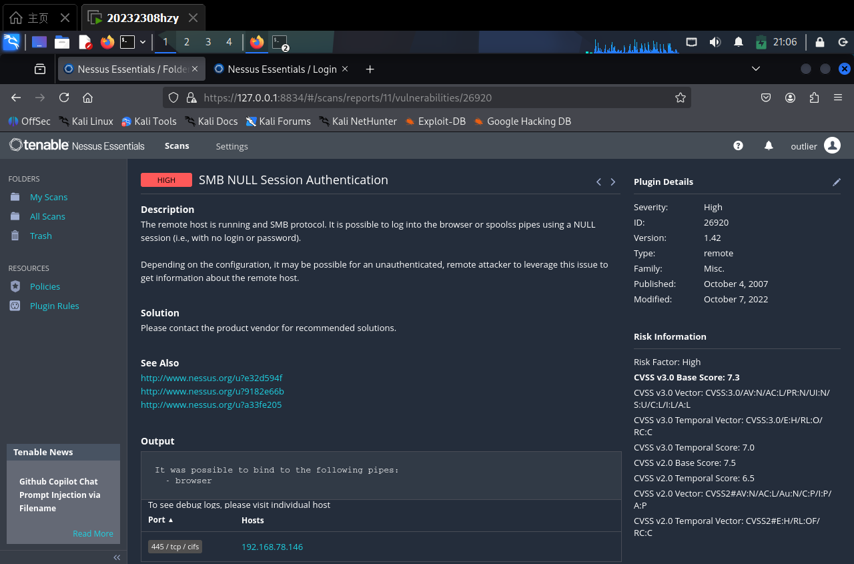The height and width of the screenshot is (564, 854).
Task: Click the logout session icon
Action: 842,42
